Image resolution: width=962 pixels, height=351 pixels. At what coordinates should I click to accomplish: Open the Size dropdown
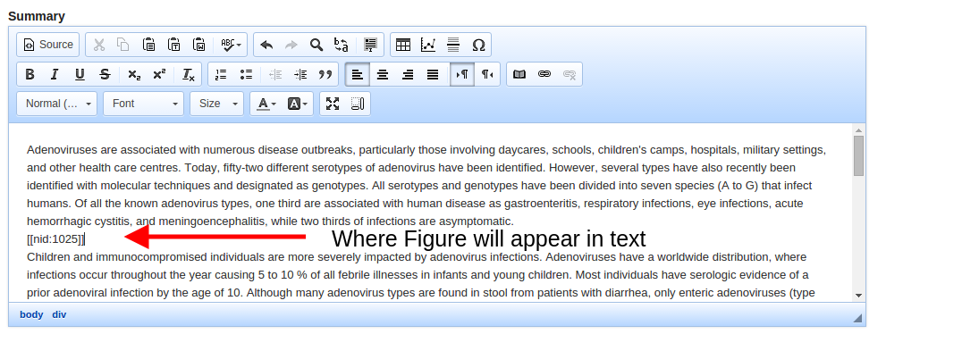(x=216, y=104)
